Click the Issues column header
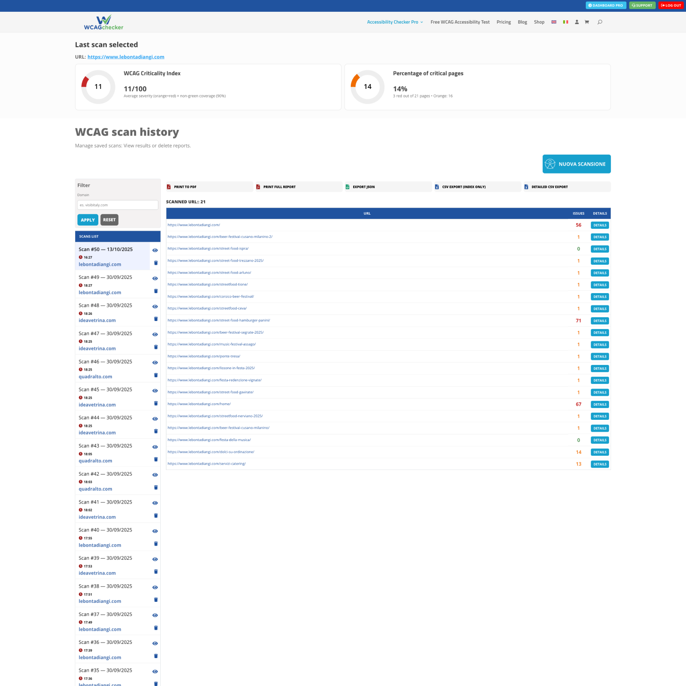The height and width of the screenshot is (686, 686). click(579, 214)
